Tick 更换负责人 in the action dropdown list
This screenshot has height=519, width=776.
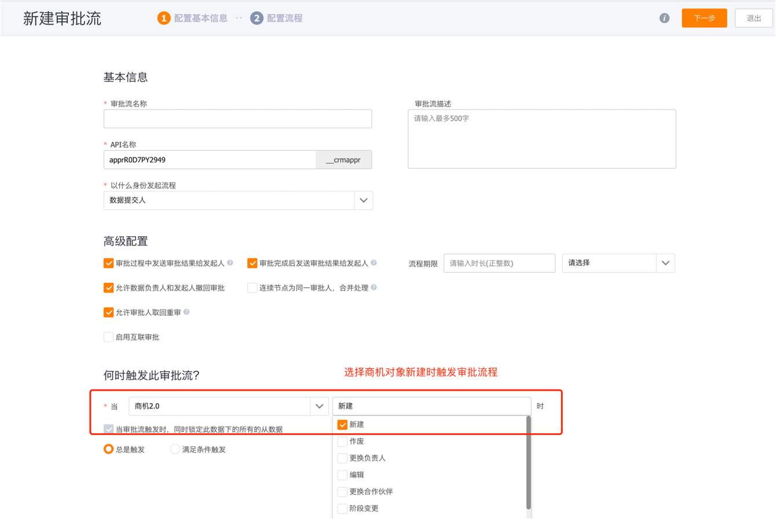[x=342, y=458]
